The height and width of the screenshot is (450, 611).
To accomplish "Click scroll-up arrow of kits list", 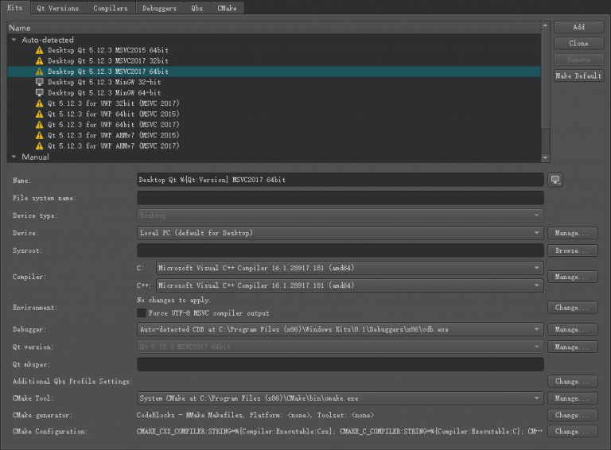I will tap(546, 25).
